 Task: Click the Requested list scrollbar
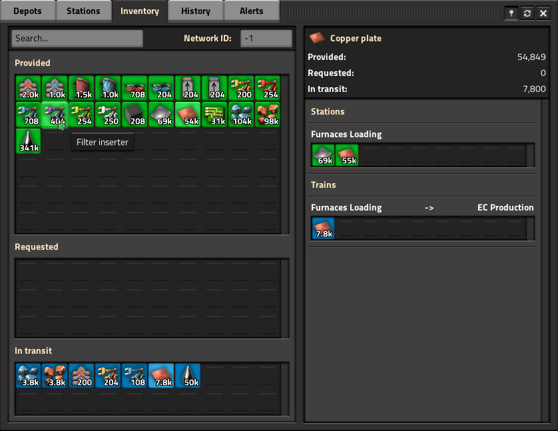[285, 298]
